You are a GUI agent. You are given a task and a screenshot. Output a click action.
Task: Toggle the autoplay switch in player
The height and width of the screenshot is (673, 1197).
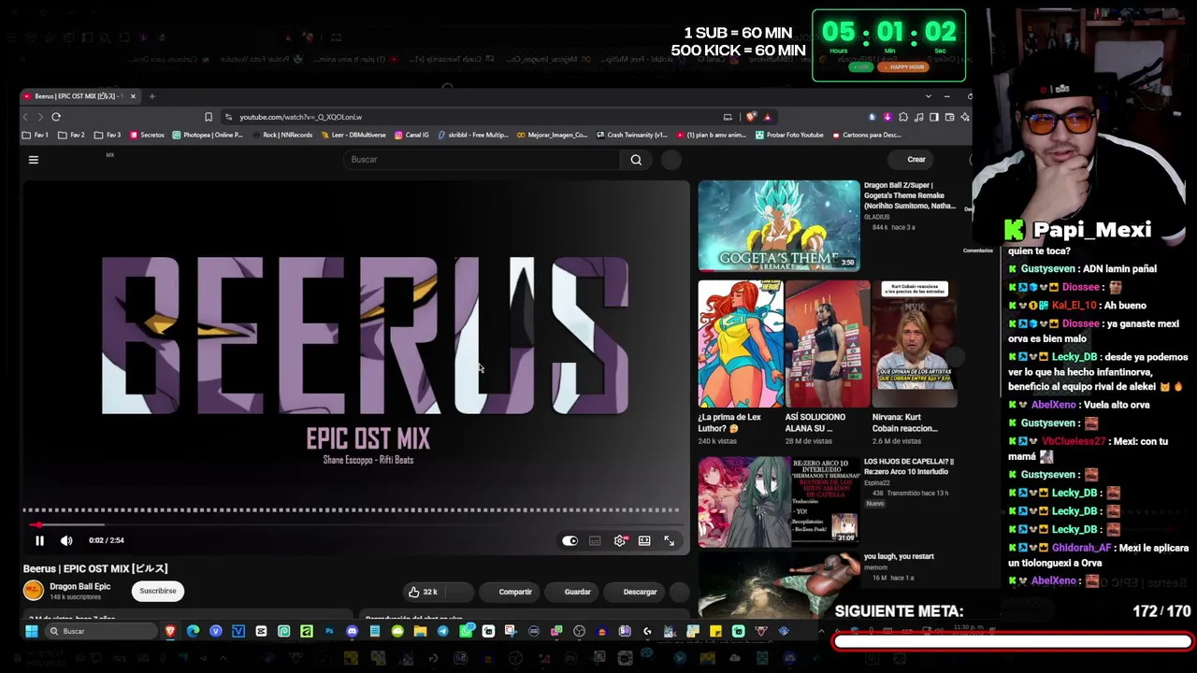(570, 540)
